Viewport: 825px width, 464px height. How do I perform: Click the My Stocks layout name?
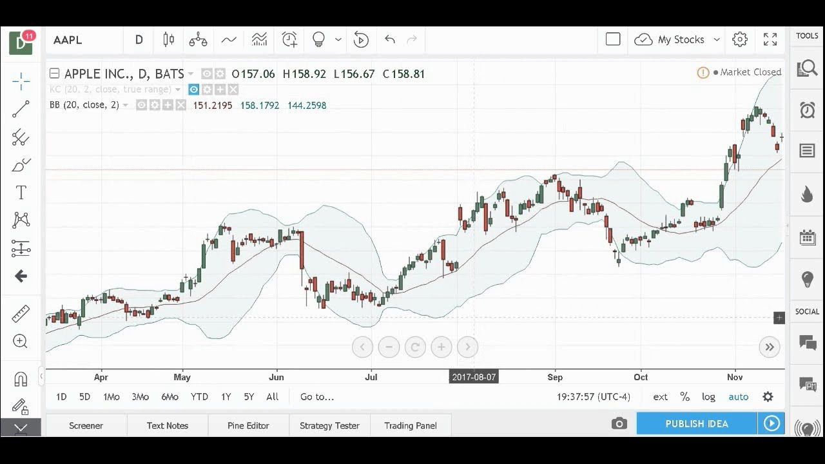click(x=681, y=40)
